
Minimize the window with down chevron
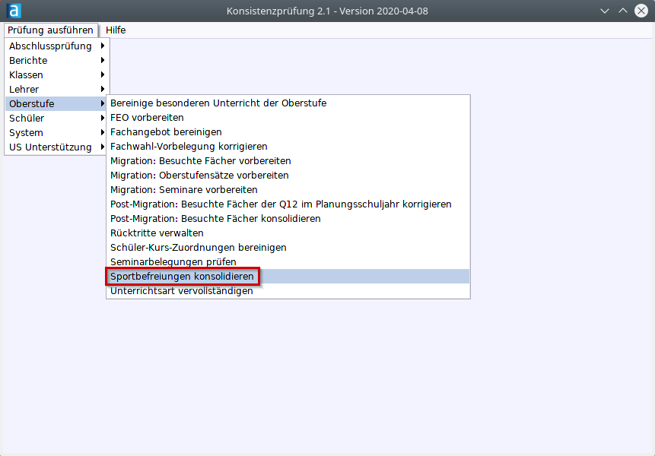pos(605,11)
